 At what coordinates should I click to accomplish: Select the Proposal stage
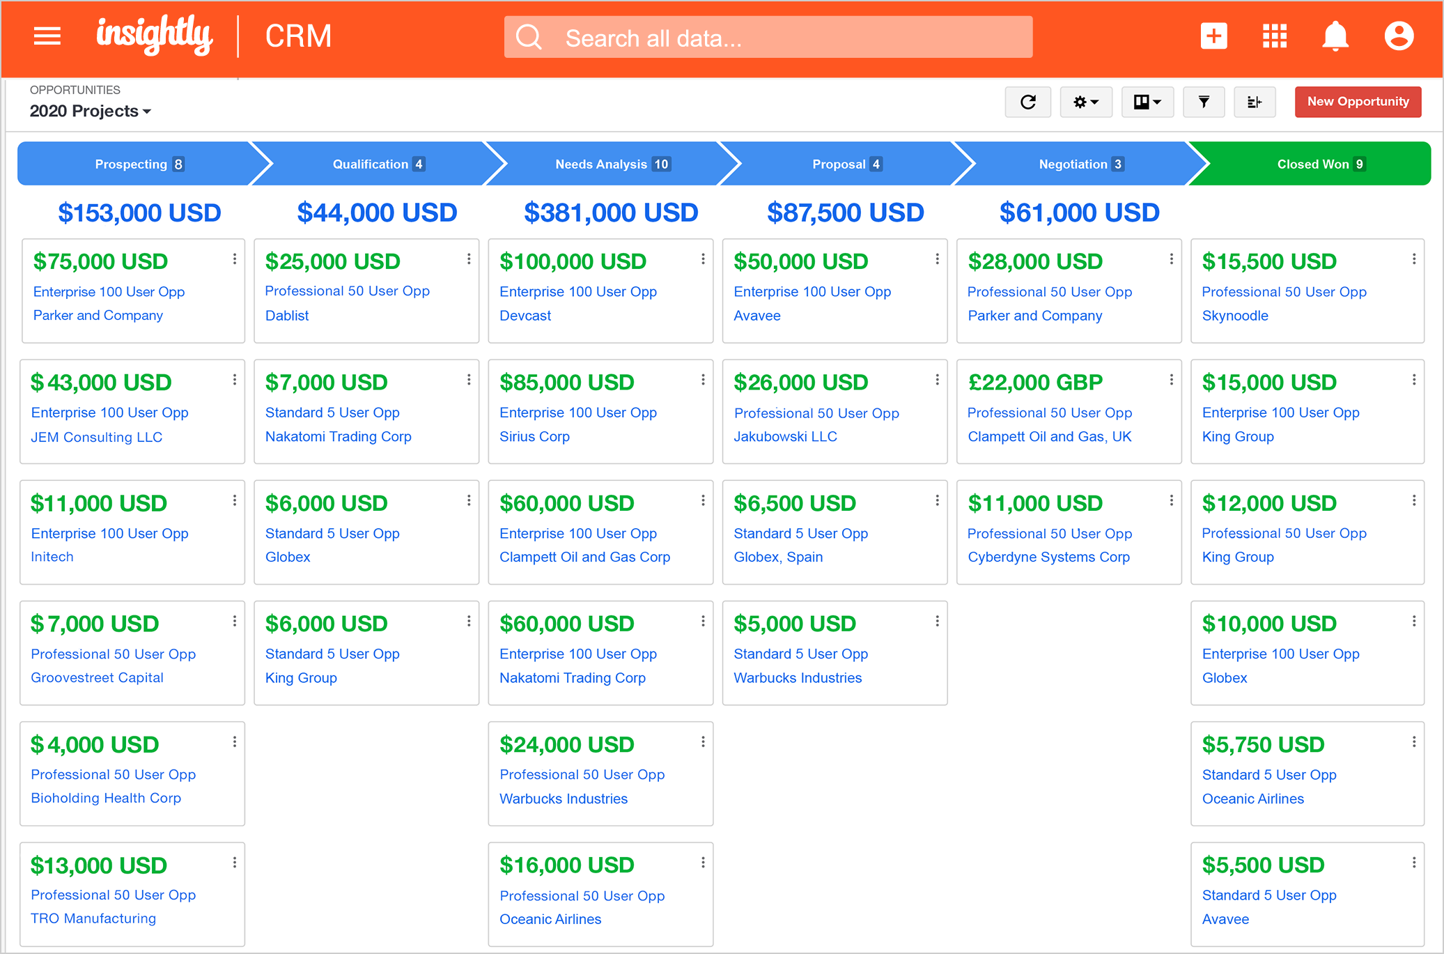tap(846, 164)
